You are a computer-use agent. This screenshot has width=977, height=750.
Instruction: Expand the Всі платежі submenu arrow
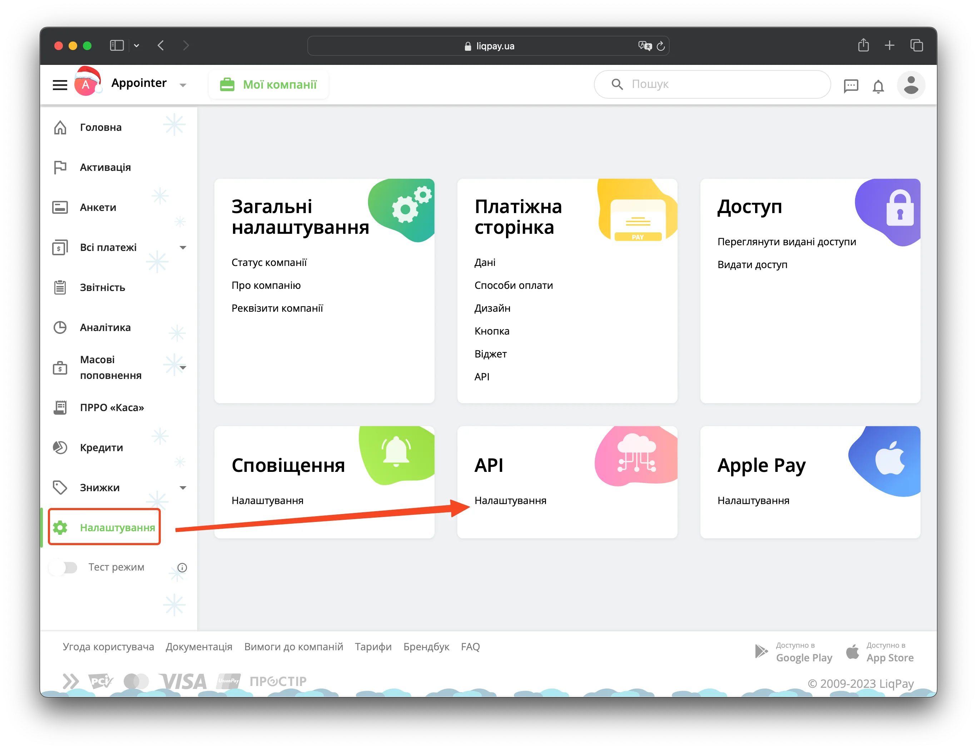click(x=183, y=247)
